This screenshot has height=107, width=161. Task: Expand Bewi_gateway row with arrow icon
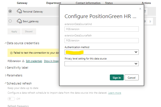click(x=150, y=21)
